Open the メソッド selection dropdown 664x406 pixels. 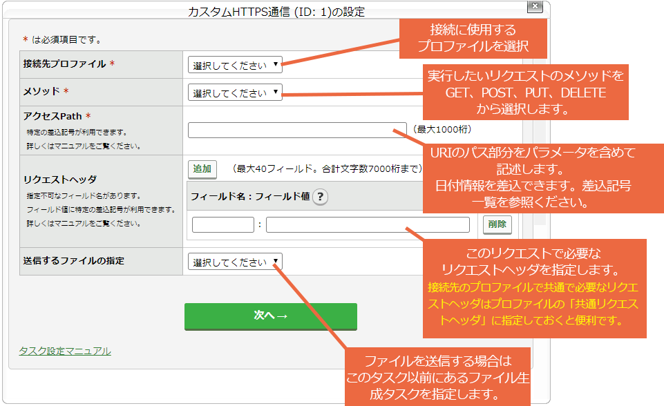235,93
